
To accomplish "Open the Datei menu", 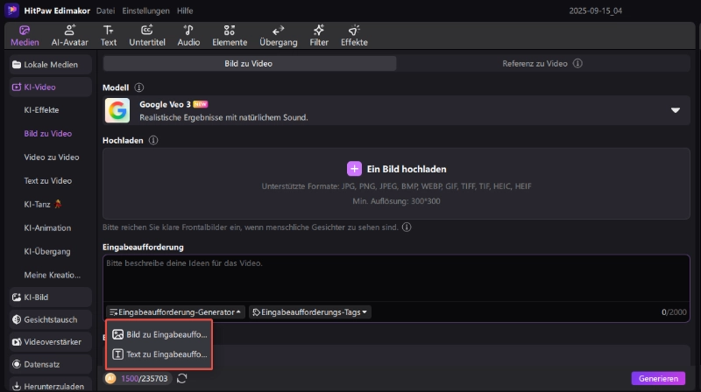I will [105, 10].
